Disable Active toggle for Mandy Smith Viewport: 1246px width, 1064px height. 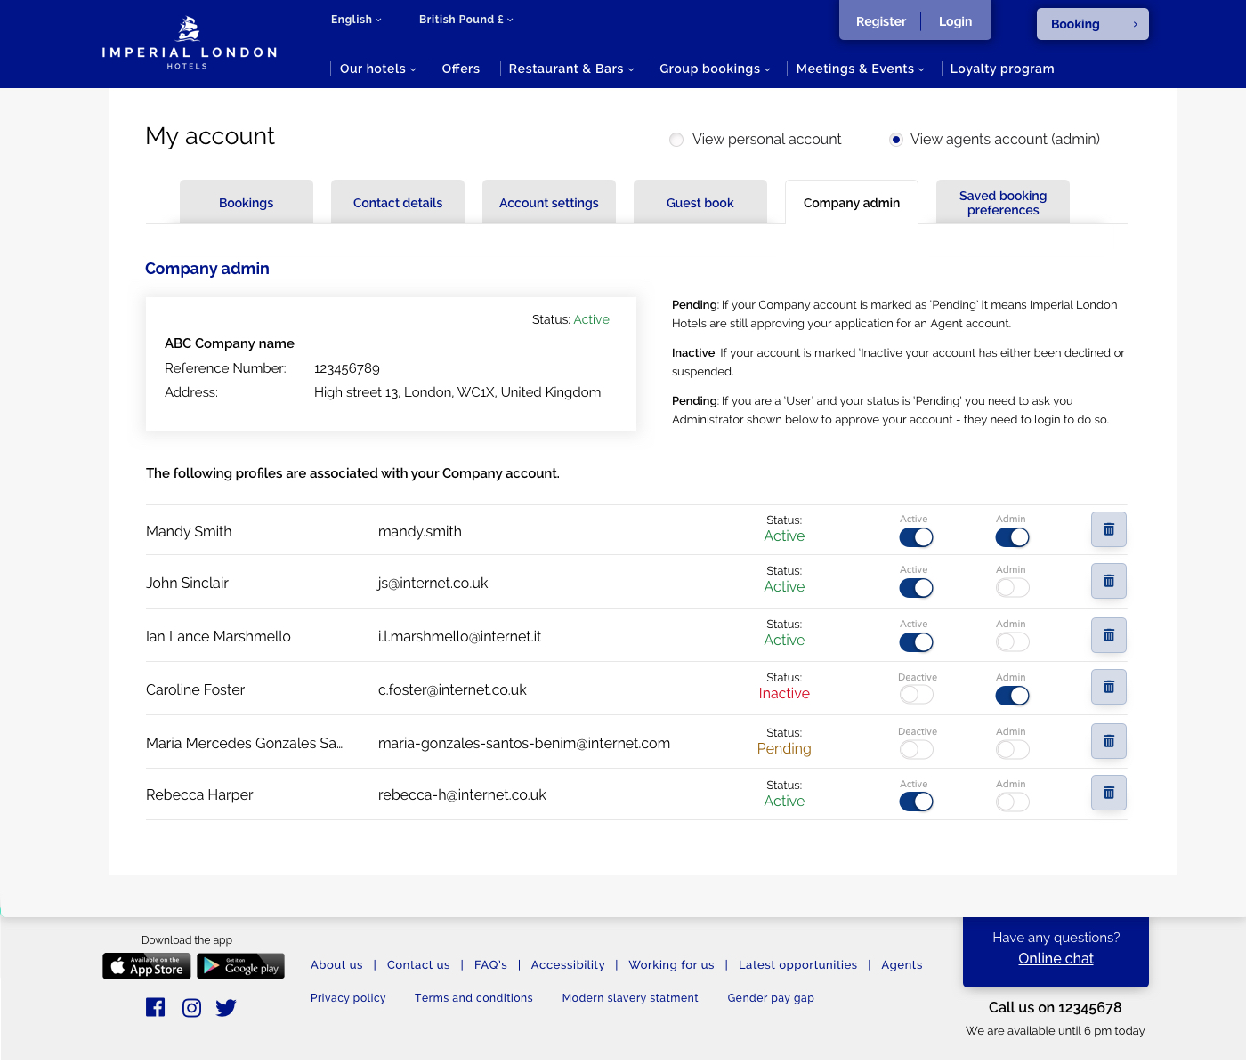click(x=916, y=537)
